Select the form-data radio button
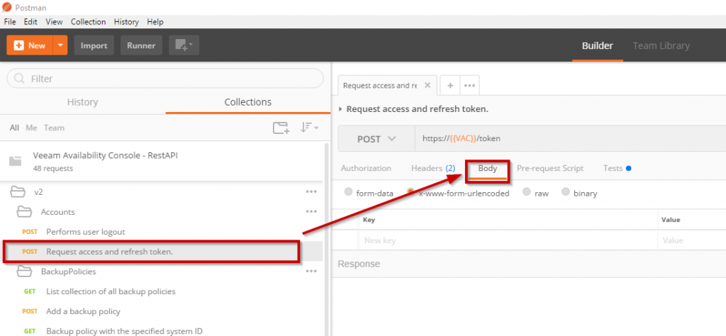Viewport: 726px width, 336px height. tap(349, 193)
